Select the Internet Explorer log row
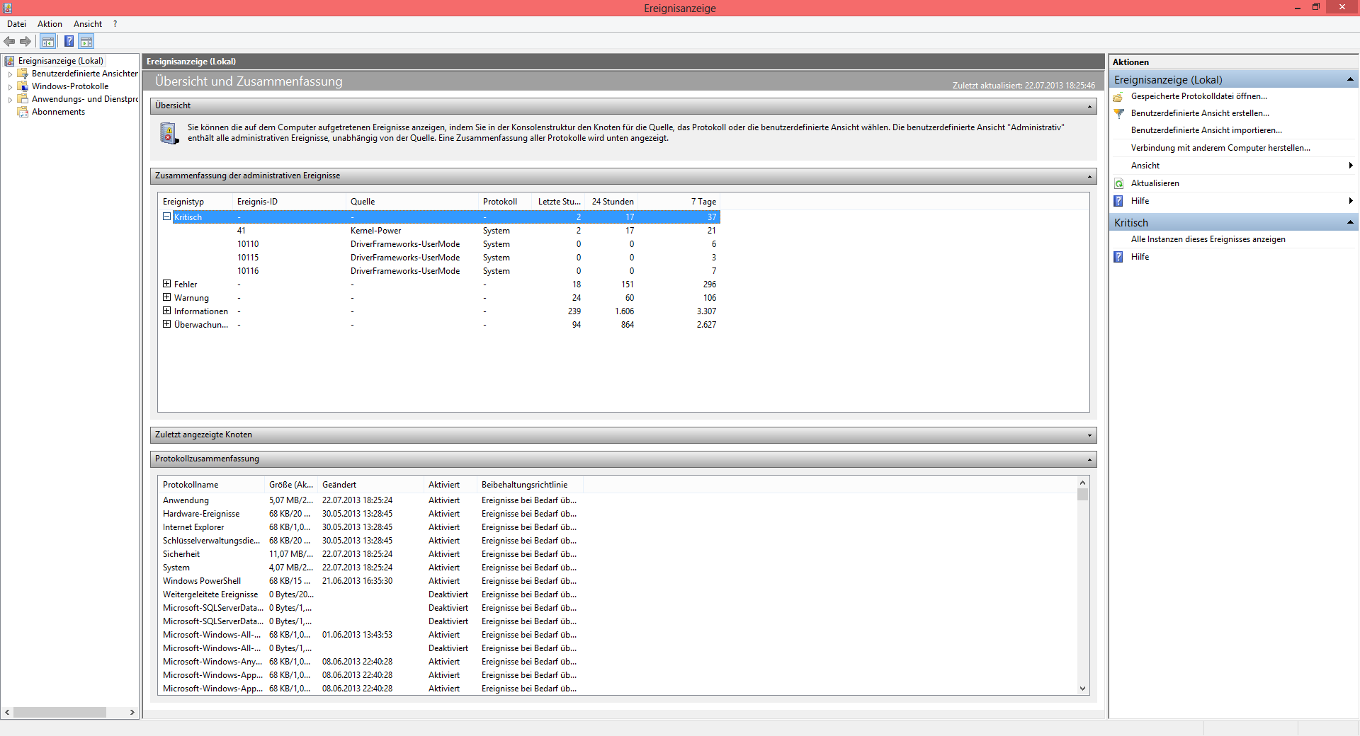This screenshot has height=736, width=1360. 371,527
